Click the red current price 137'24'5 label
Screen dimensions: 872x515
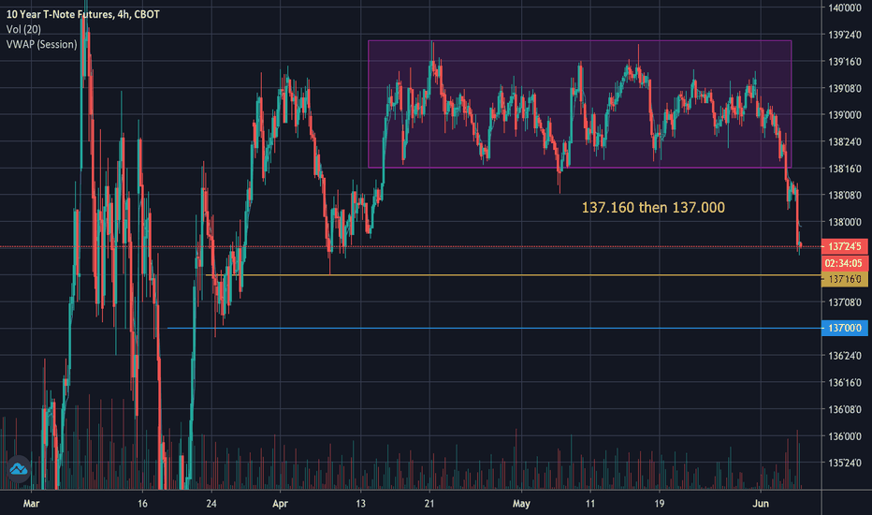coord(844,246)
